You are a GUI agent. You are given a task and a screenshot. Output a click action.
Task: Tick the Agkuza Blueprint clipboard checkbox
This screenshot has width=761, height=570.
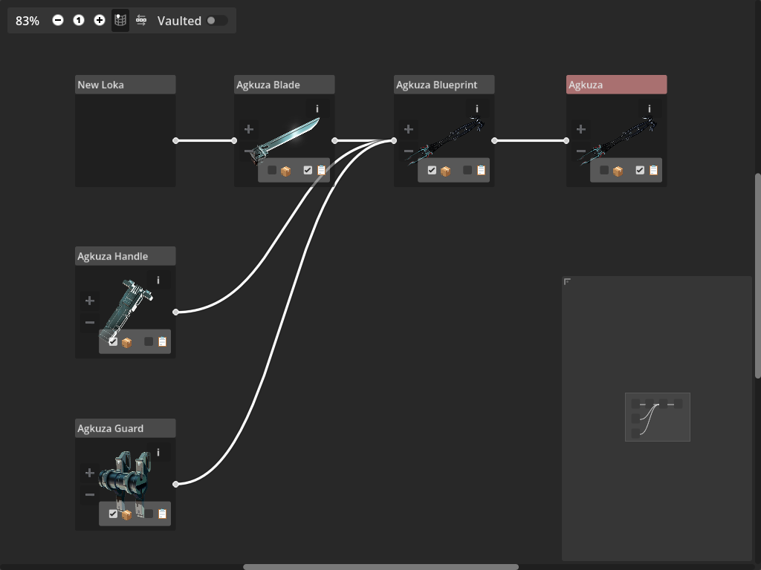pos(467,170)
